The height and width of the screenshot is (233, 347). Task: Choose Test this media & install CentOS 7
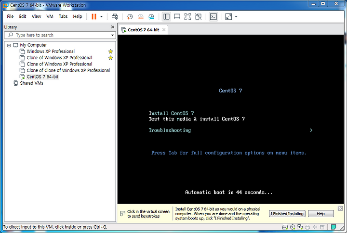click(197, 119)
